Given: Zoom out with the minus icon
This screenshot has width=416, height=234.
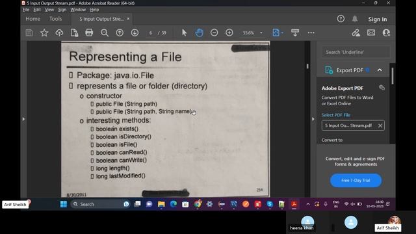Looking at the screenshot, I should pyautogui.click(x=214, y=32).
